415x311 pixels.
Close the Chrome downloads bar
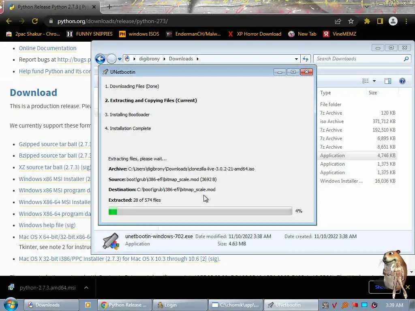408,287
